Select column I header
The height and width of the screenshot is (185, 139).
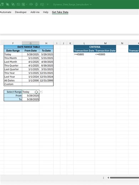(x=57, y=43)
